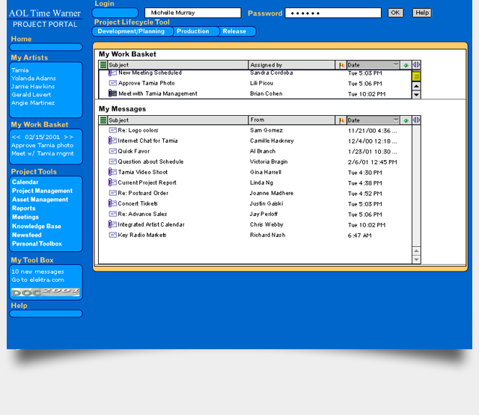Click attachment icon beside Concert Tickets
Screen dimensions: 479x415
(x=112, y=203)
